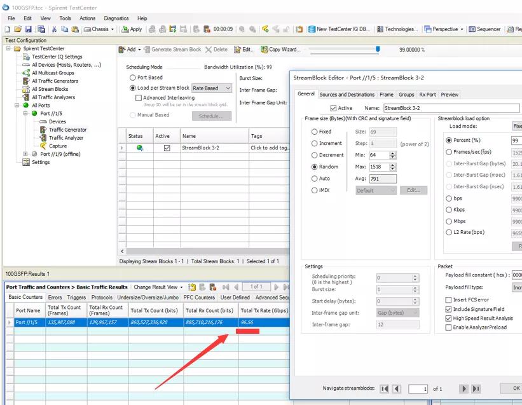Select All Stream Blocks tree node

[50, 89]
